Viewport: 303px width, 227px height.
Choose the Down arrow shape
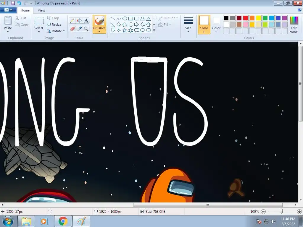[113, 30]
